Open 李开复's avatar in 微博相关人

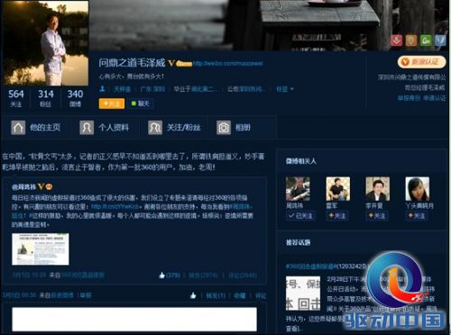tap(378, 189)
